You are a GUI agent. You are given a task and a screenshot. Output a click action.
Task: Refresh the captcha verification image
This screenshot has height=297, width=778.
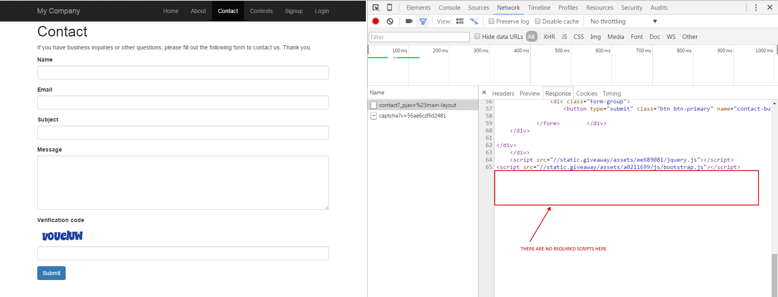pos(62,235)
